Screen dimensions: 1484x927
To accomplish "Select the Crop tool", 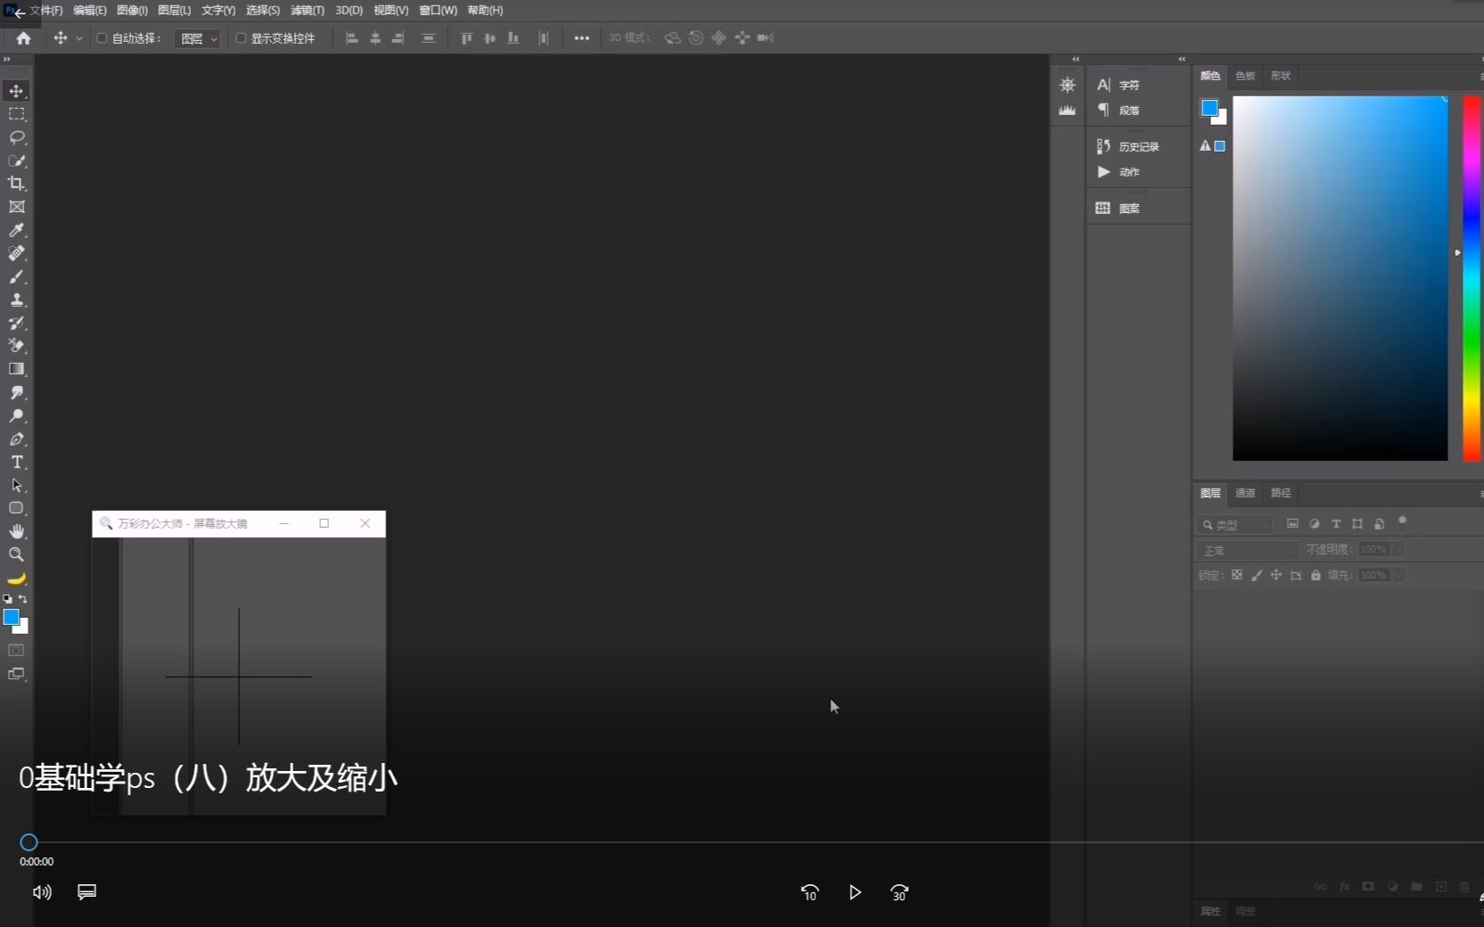I will coord(16,184).
